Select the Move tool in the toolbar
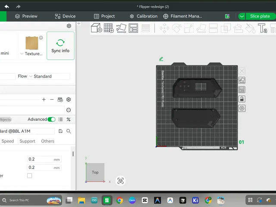The height and width of the screenshot is (207, 276). click(x=164, y=28)
